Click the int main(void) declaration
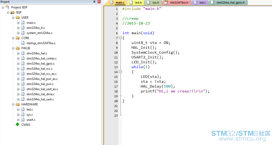272x145 pixels. coord(138,33)
